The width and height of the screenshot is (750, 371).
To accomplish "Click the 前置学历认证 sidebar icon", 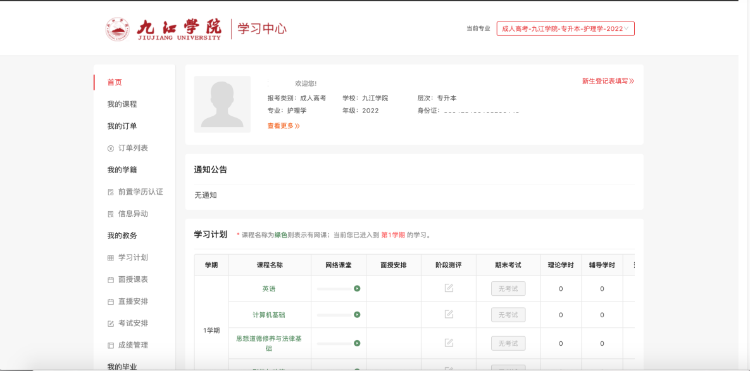I will (111, 192).
